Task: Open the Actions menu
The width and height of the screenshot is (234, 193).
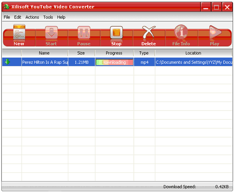Action: click(x=32, y=17)
